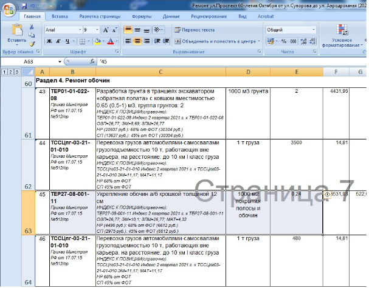
Task: Open the Acrobat tab
Action: (x=266, y=16)
